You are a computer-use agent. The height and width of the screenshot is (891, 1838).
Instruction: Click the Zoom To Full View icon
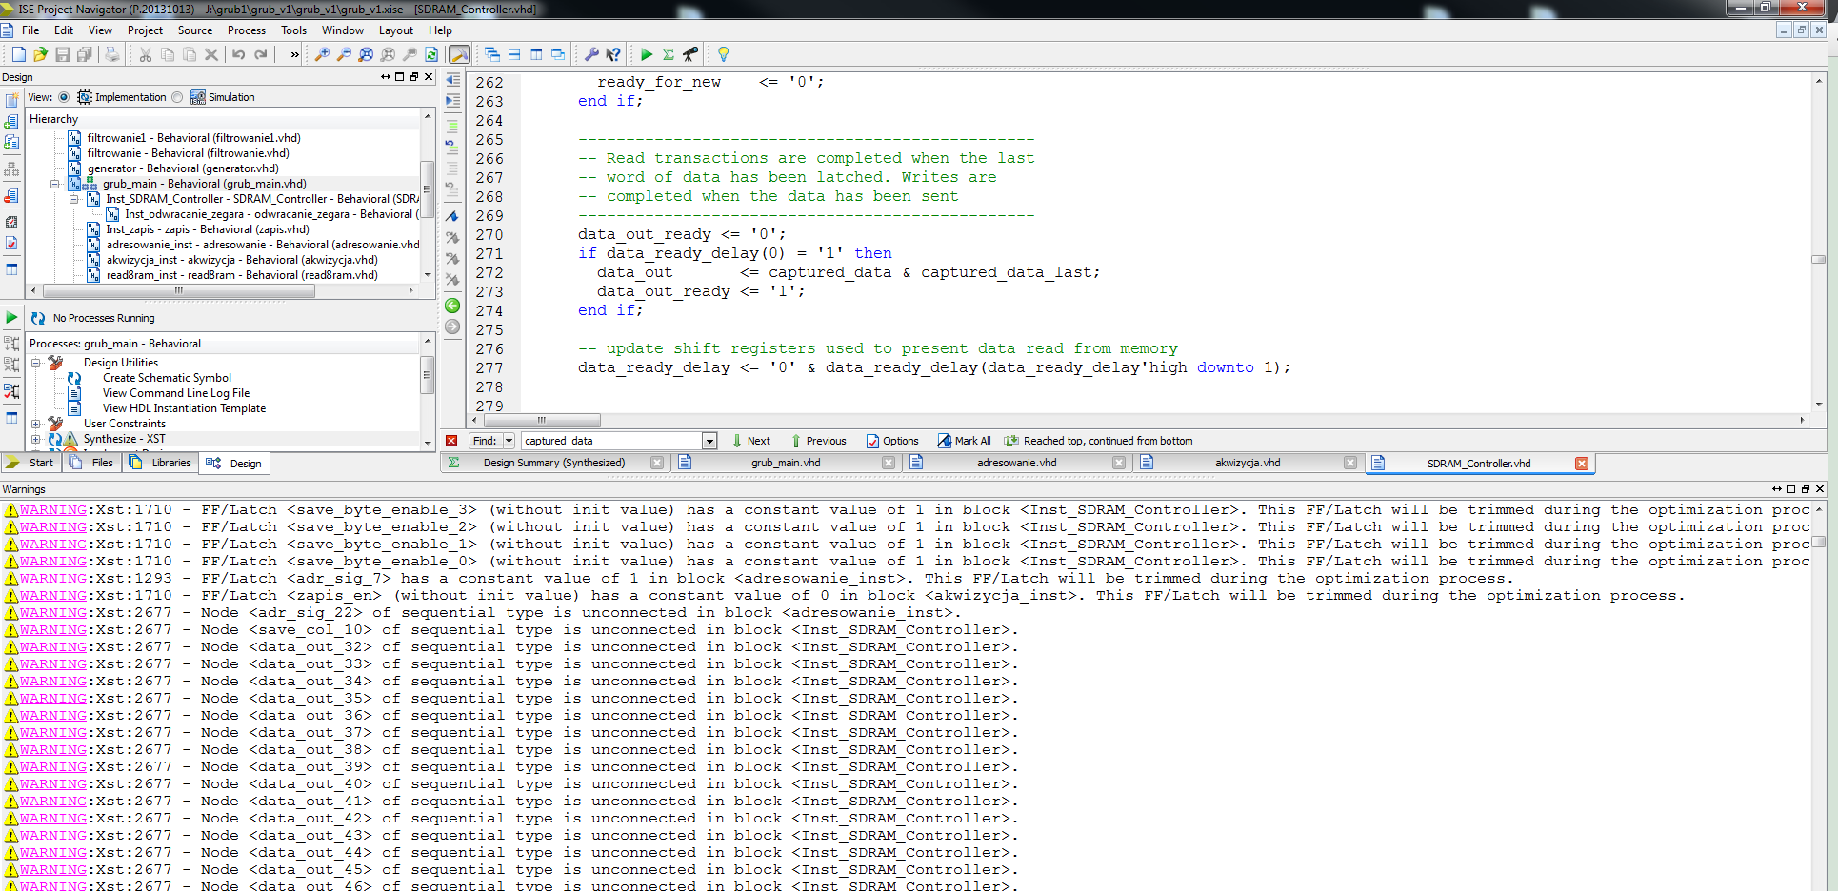click(366, 54)
